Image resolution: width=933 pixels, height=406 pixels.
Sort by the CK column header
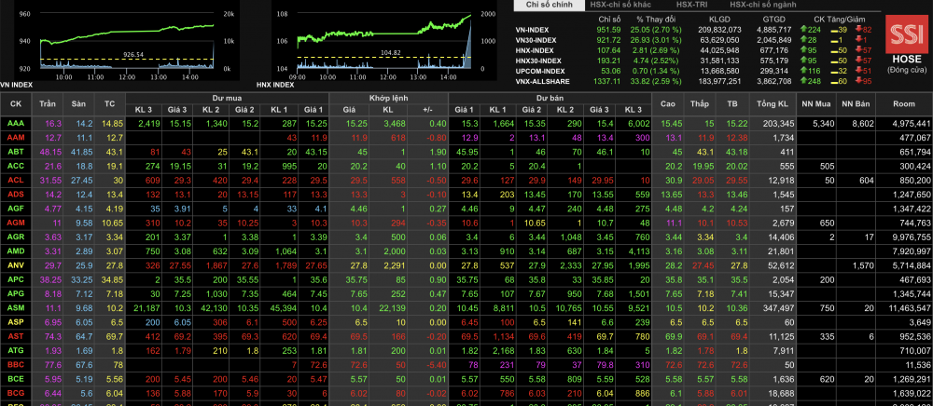tap(16, 102)
